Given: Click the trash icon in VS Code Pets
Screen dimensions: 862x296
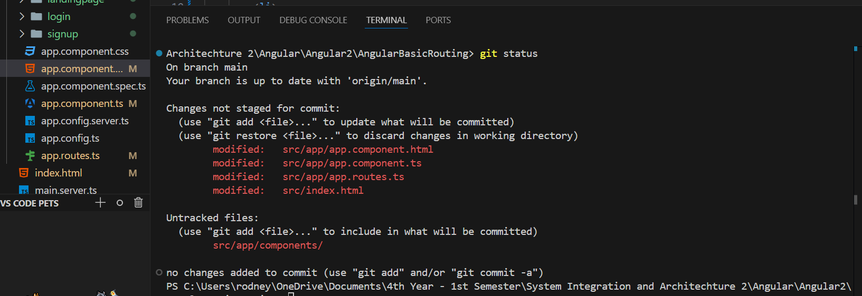Looking at the screenshot, I should coord(138,203).
